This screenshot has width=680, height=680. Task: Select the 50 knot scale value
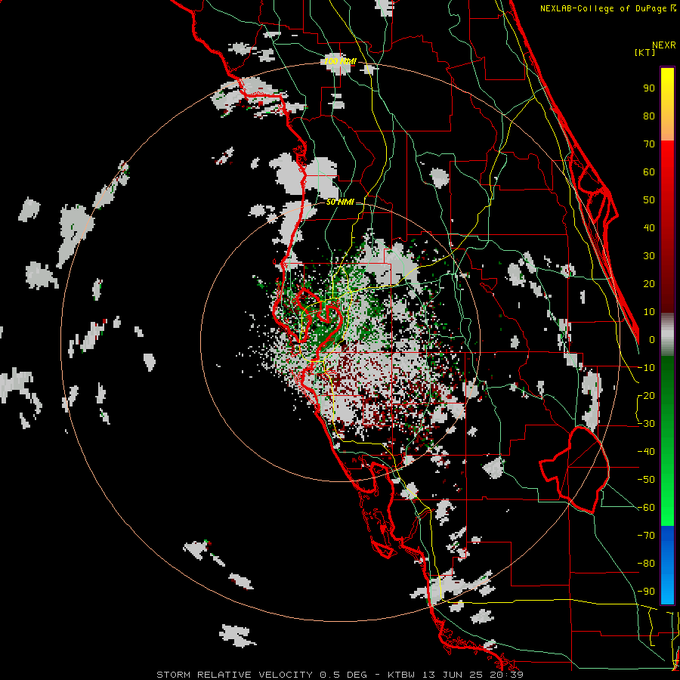[x=649, y=200]
